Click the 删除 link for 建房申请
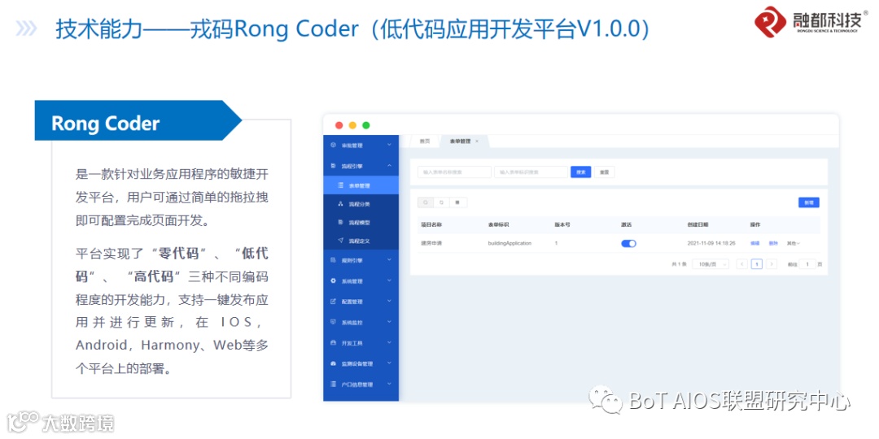This screenshot has height=439, width=879. point(773,244)
